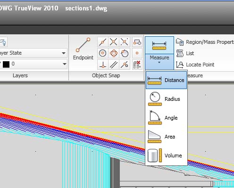
Task: Enable the Center snap circle icon
Action: point(103,53)
